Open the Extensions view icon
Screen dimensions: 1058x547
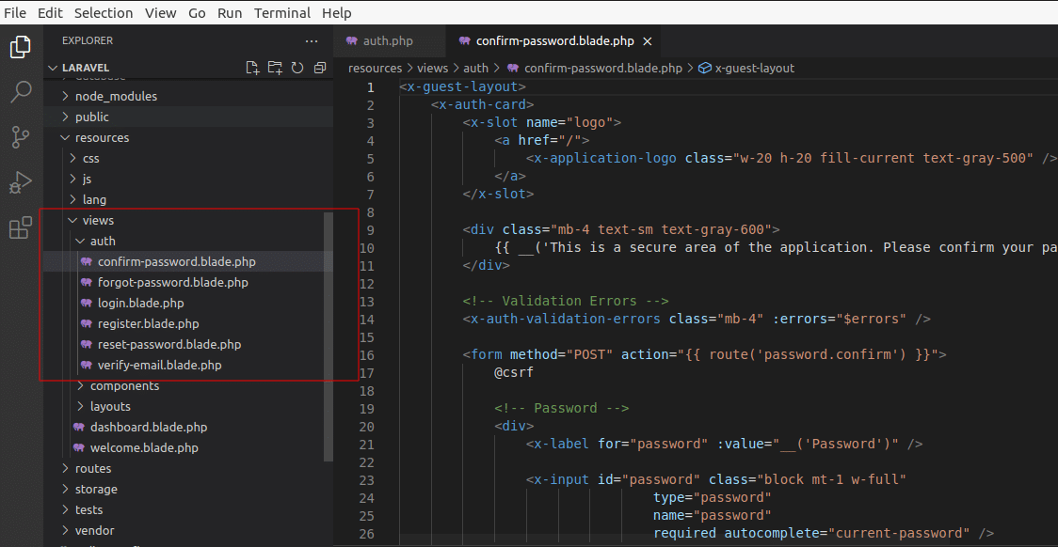click(21, 227)
